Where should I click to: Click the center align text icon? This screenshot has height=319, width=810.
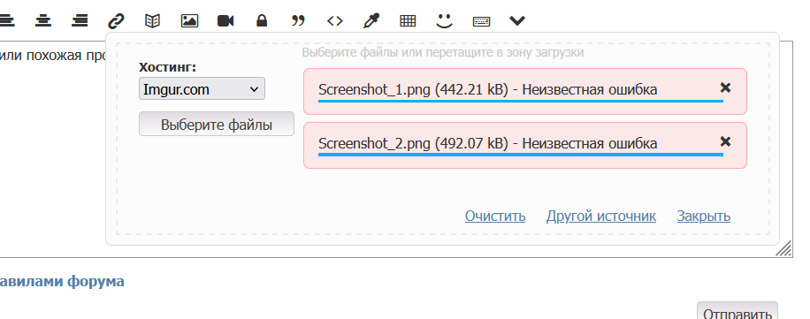click(43, 21)
